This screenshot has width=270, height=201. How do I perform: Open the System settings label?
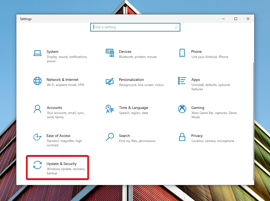(x=52, y=52)
